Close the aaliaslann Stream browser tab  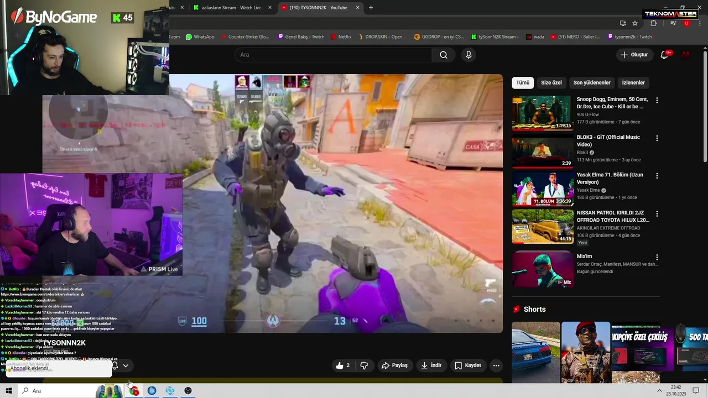[x=269, y=8]
